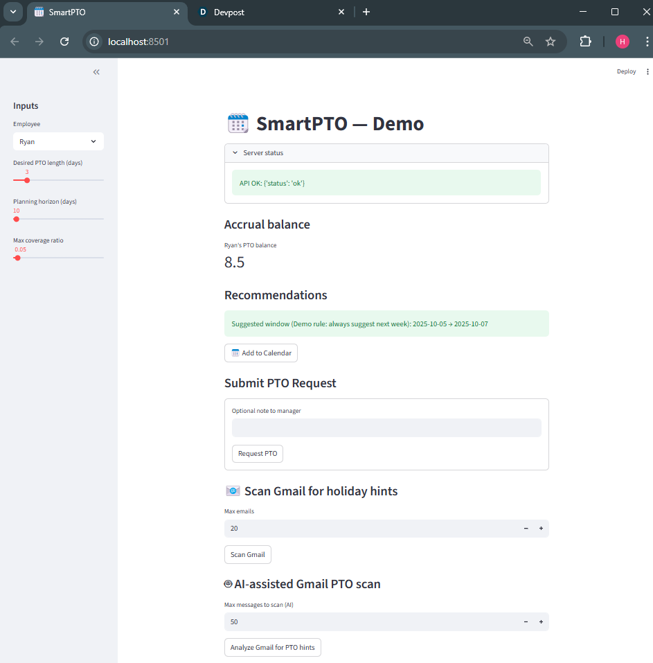Screen dimensions: 653x663
Task: Open the Streamlit three-dot app menu
Action: pos(647,71)
